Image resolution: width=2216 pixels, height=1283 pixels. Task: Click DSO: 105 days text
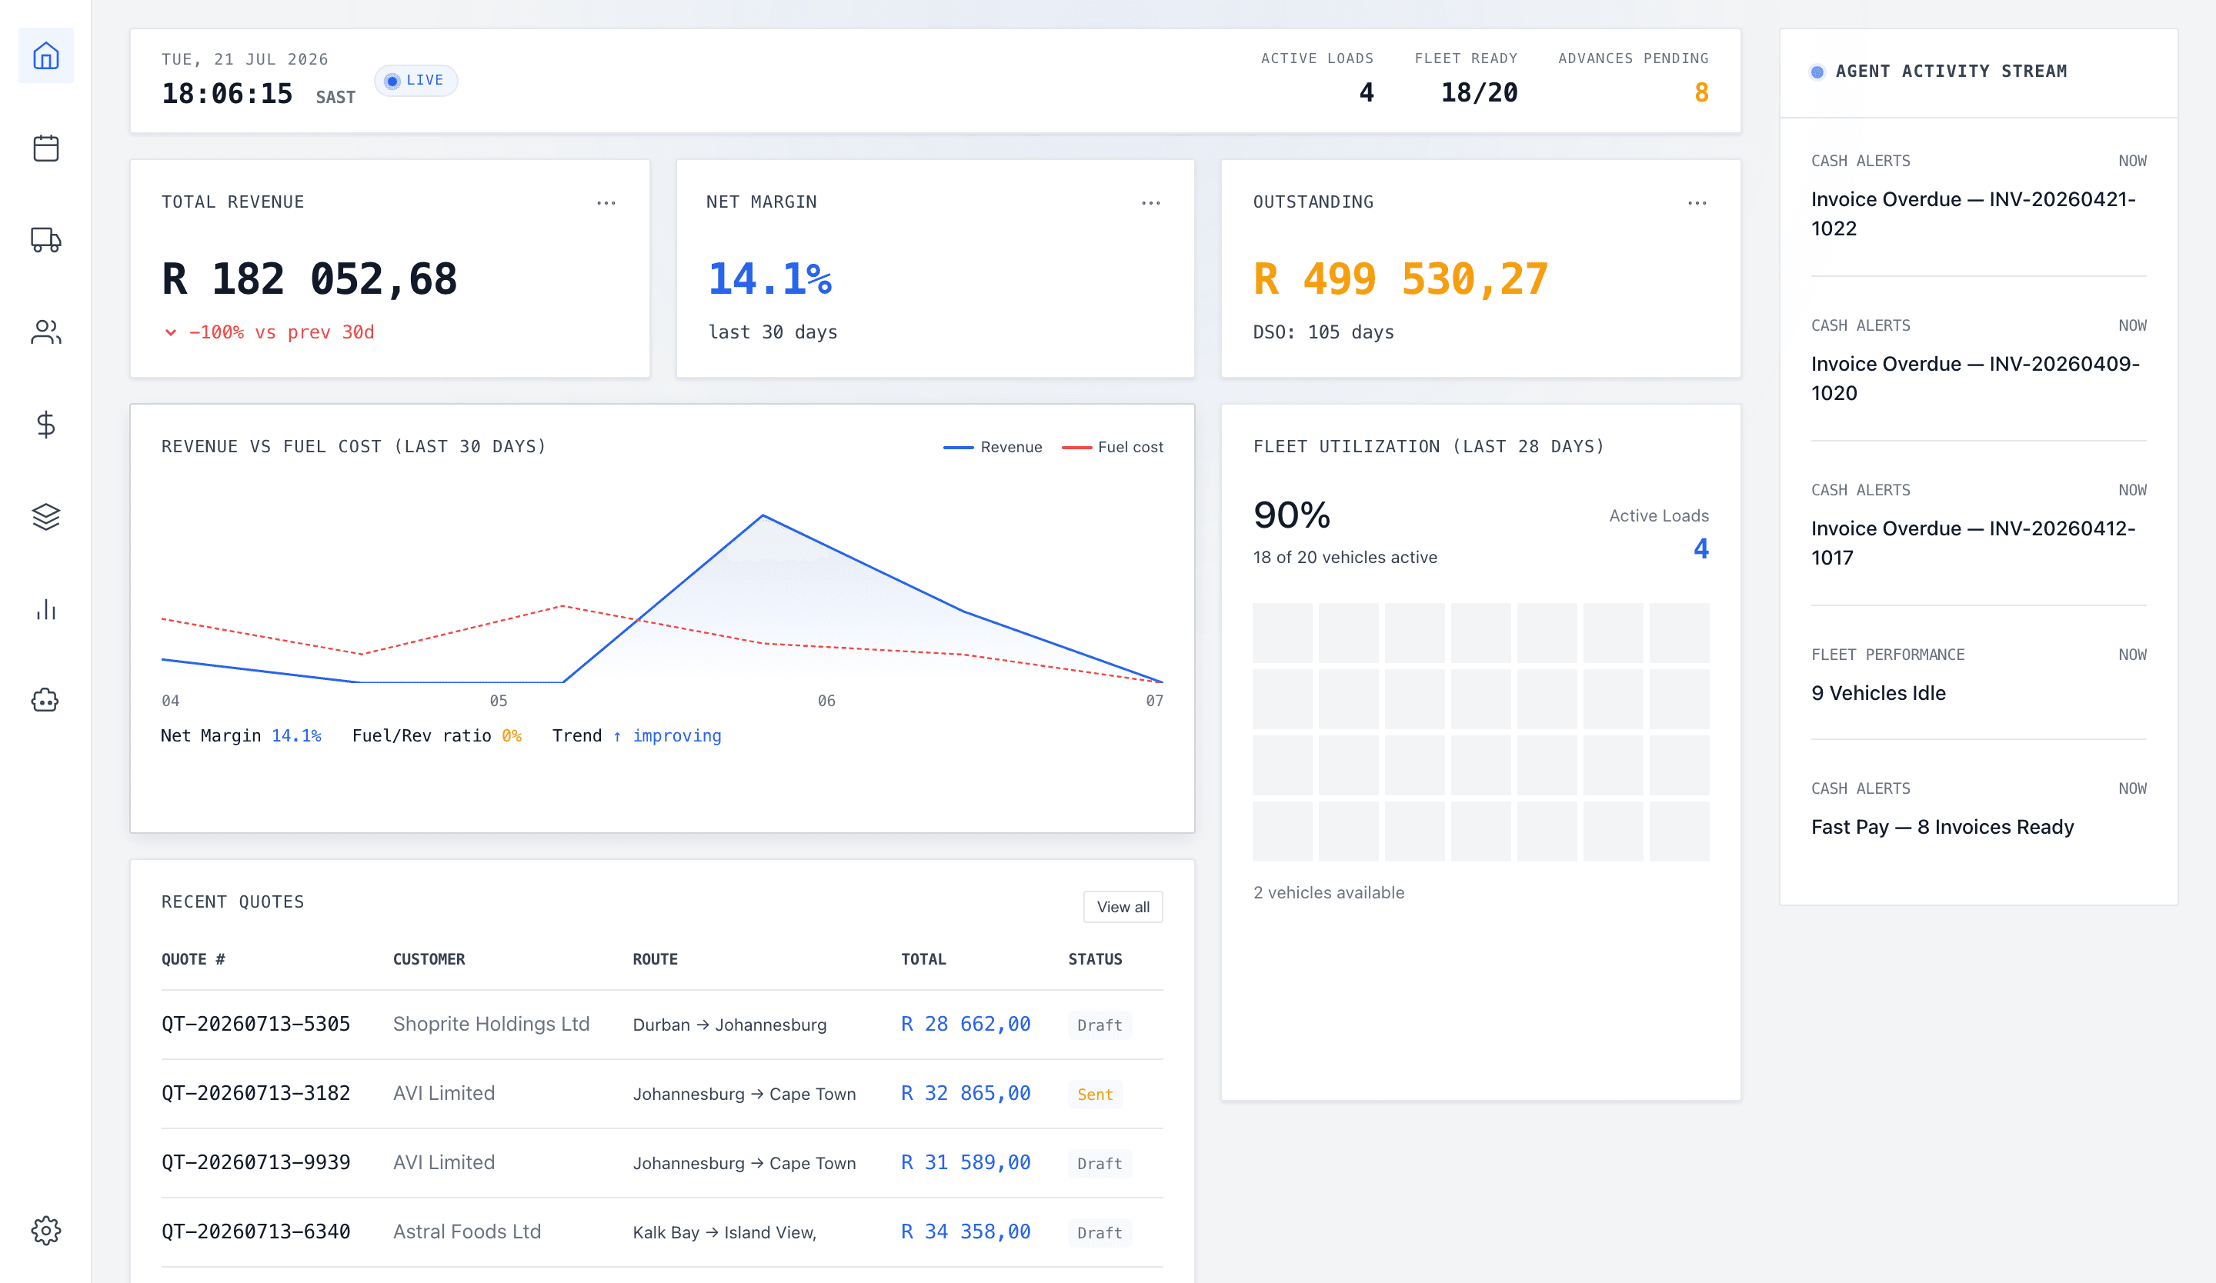[1323, 332]
